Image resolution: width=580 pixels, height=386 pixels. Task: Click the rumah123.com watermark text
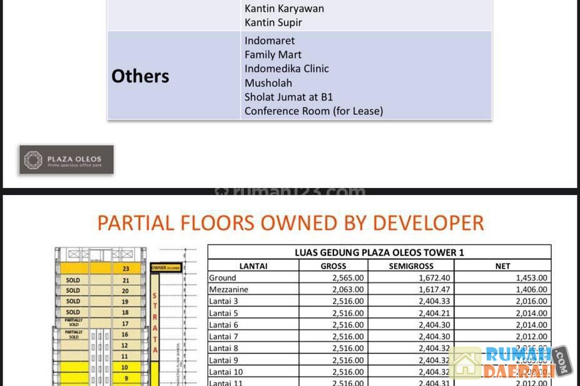tap(290, 191)
